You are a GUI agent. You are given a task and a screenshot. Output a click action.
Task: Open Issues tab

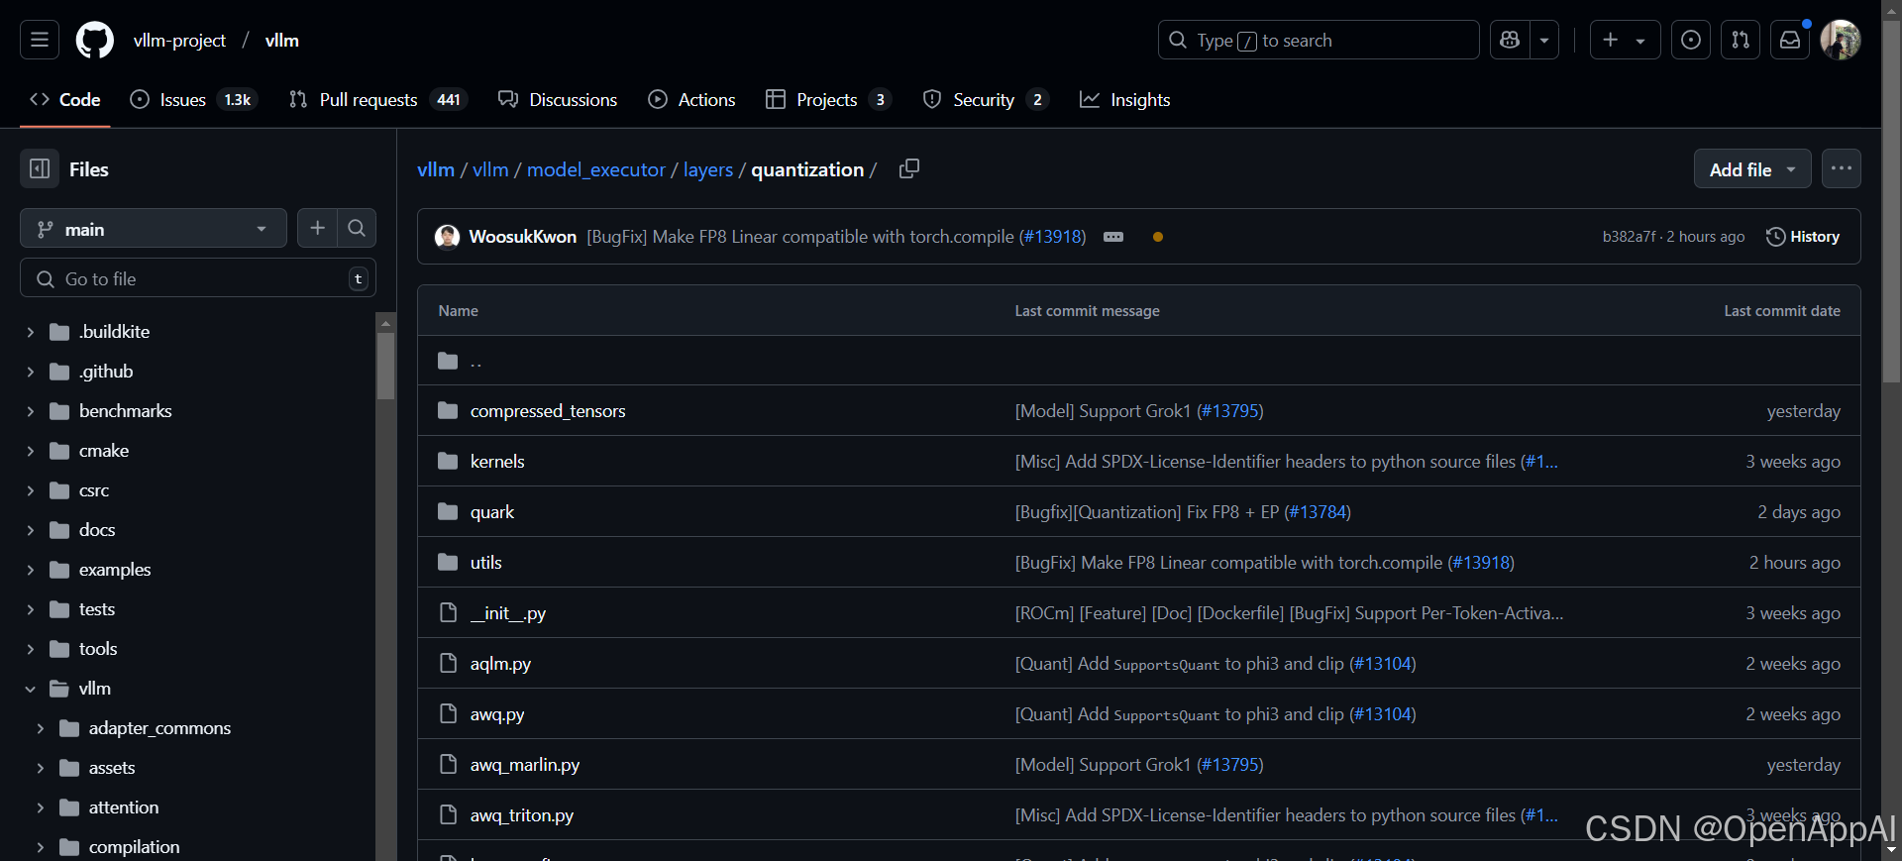194,99
